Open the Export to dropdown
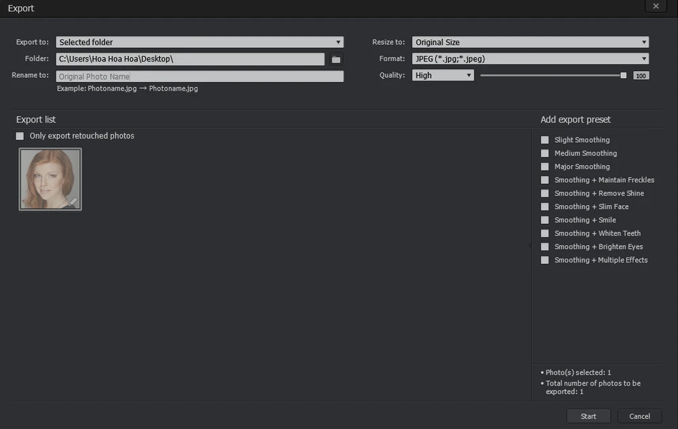Screen dimensions: 678x429 199,43
